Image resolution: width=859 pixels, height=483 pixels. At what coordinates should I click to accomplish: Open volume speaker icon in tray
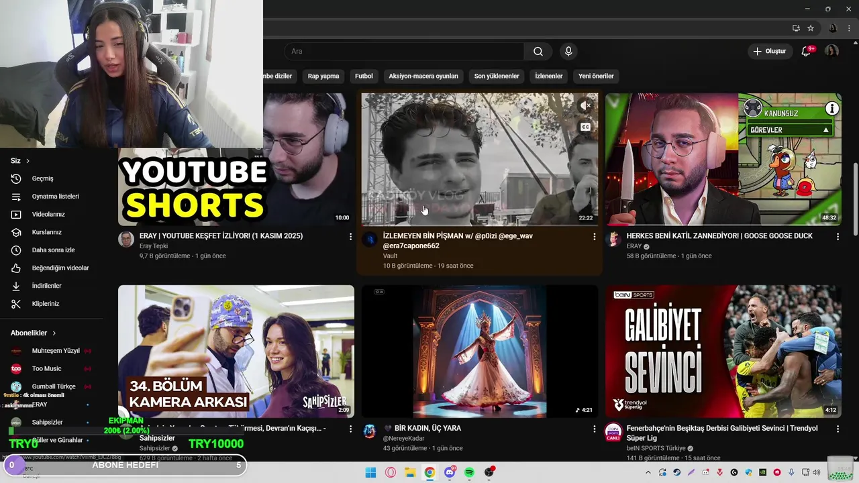tap(816, 472)
